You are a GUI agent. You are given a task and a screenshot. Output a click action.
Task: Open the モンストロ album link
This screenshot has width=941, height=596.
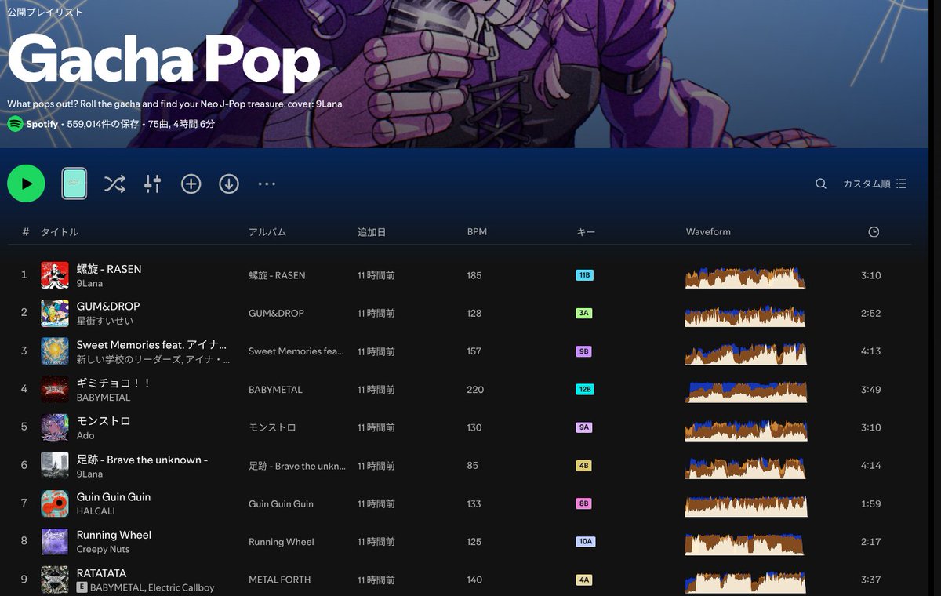click(x=272, y=427)
